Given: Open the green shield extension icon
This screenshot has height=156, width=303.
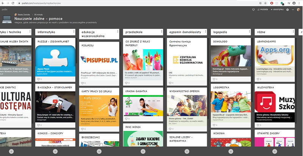Looking at the screenshot, I should (282, 3).
